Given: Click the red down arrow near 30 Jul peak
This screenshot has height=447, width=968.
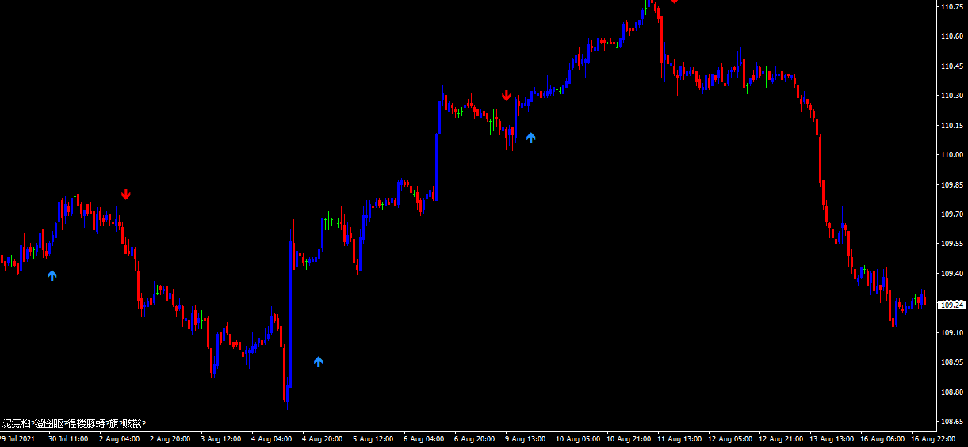Looking at the screenshot, I should pos(126,195).
